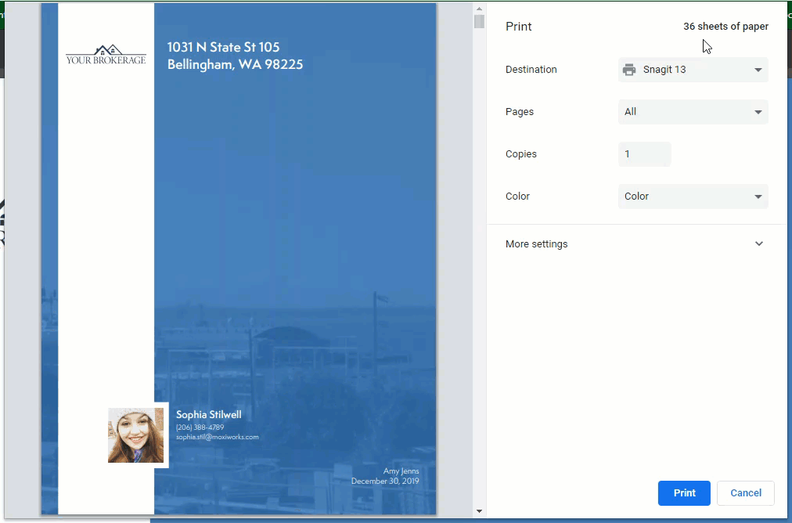The height and width of the screenshot is (523, 792).
Task: Expand More settings with the chevron
Action: pos(758,244)
